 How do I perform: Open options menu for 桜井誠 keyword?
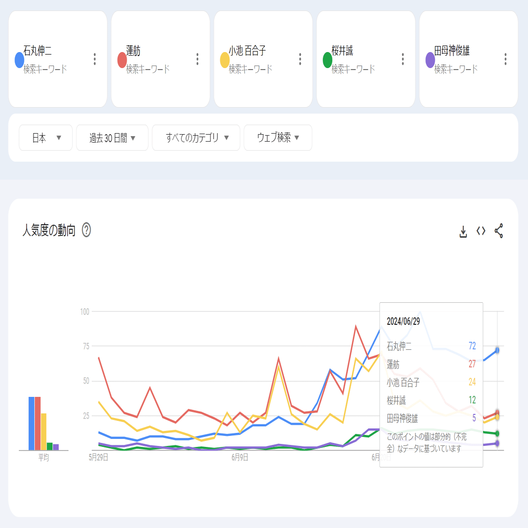402,59
